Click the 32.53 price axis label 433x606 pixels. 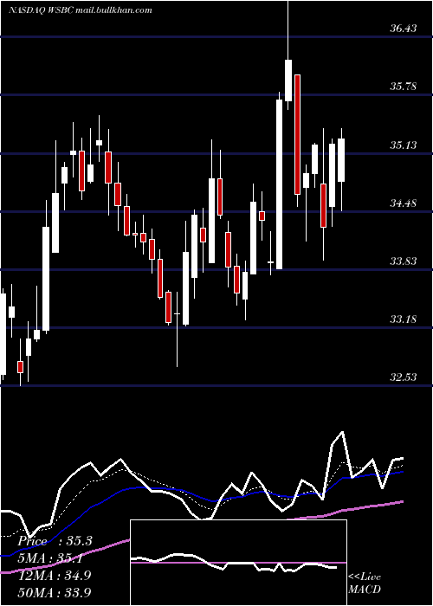click(403, 377)
